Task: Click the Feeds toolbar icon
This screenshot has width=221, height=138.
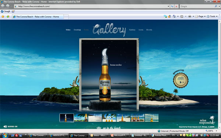Action: [182, 17]
